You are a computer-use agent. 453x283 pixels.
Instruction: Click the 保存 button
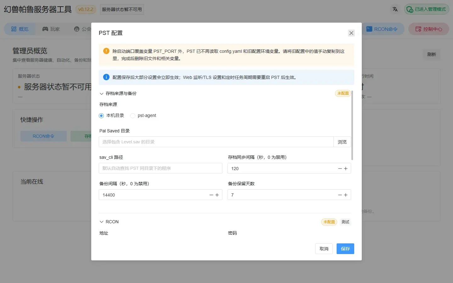[345, 249]
